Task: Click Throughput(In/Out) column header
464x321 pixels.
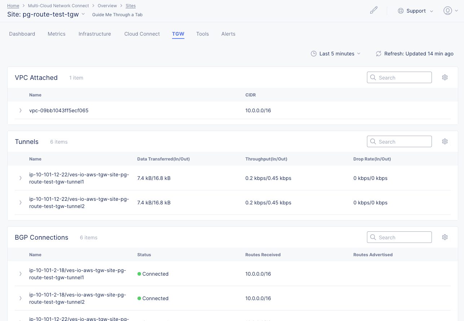Action: [x=266, y=159]
